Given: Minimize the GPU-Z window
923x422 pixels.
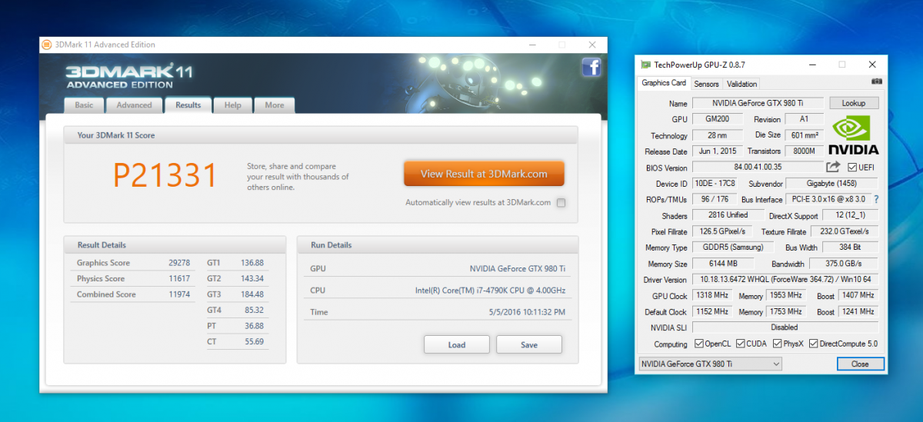Looking at the screenshot, I should coord(812,65).
